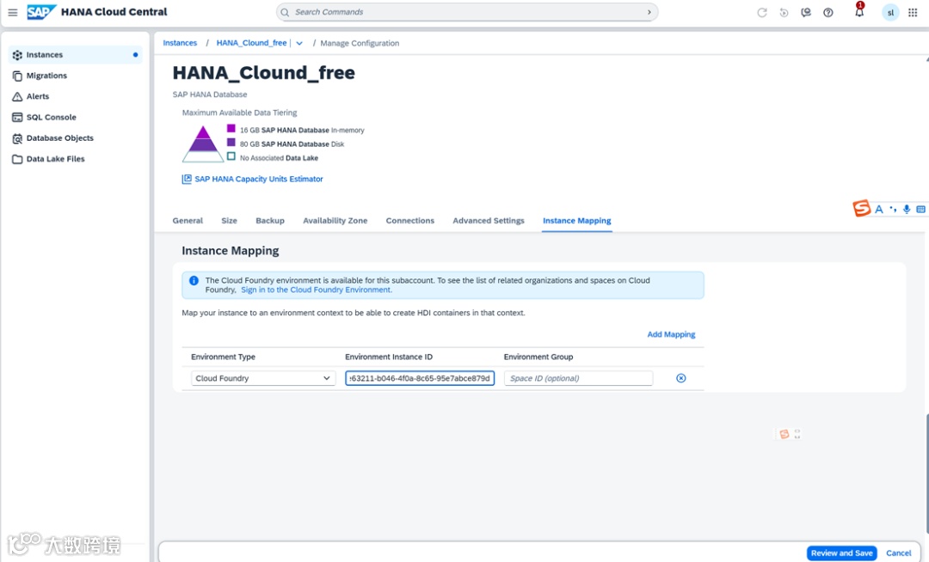Click the Environment Instance ID field
The height and width of the screenshot is (562, 929).
click(x=420, y=379)
